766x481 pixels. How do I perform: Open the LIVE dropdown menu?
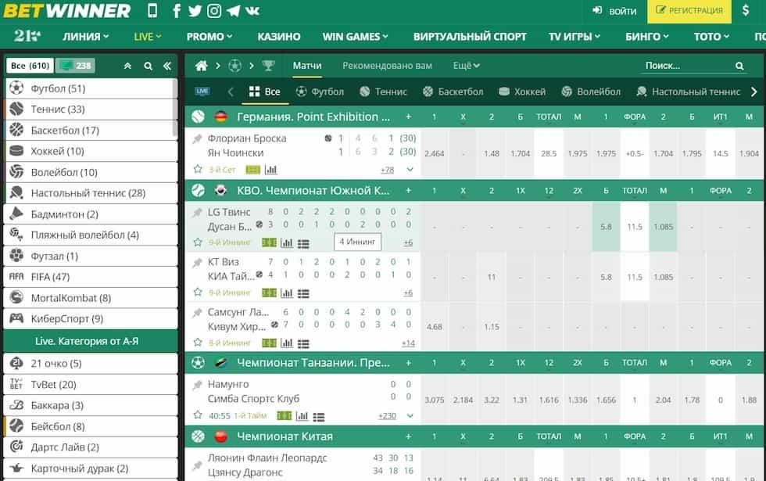[x=148, y=36]
